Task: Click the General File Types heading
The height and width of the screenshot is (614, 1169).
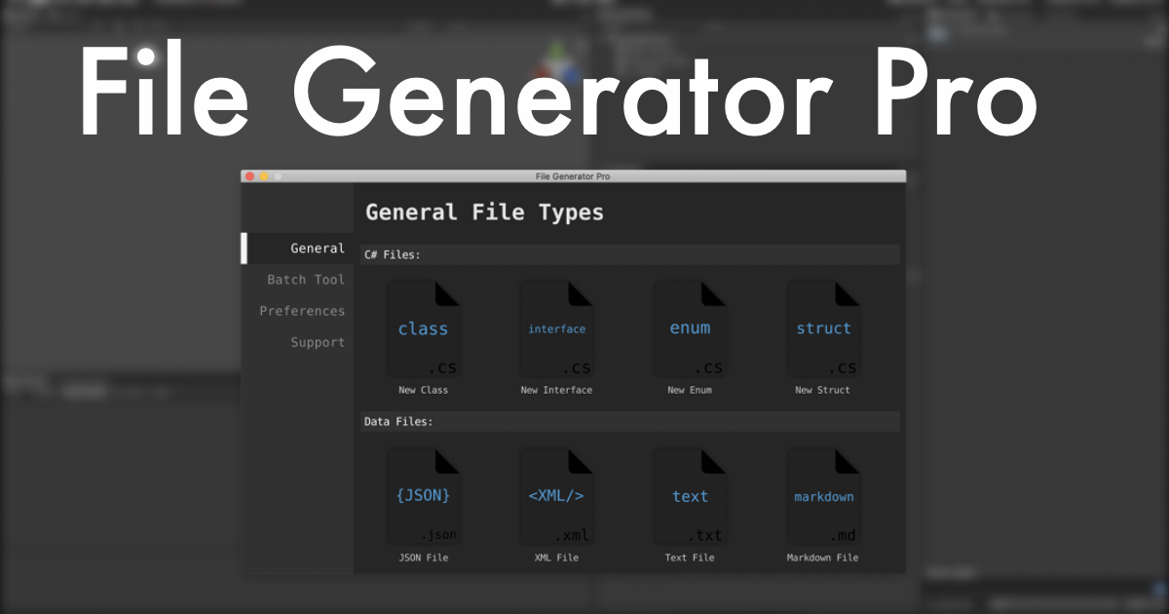Action: coord(484,211)
